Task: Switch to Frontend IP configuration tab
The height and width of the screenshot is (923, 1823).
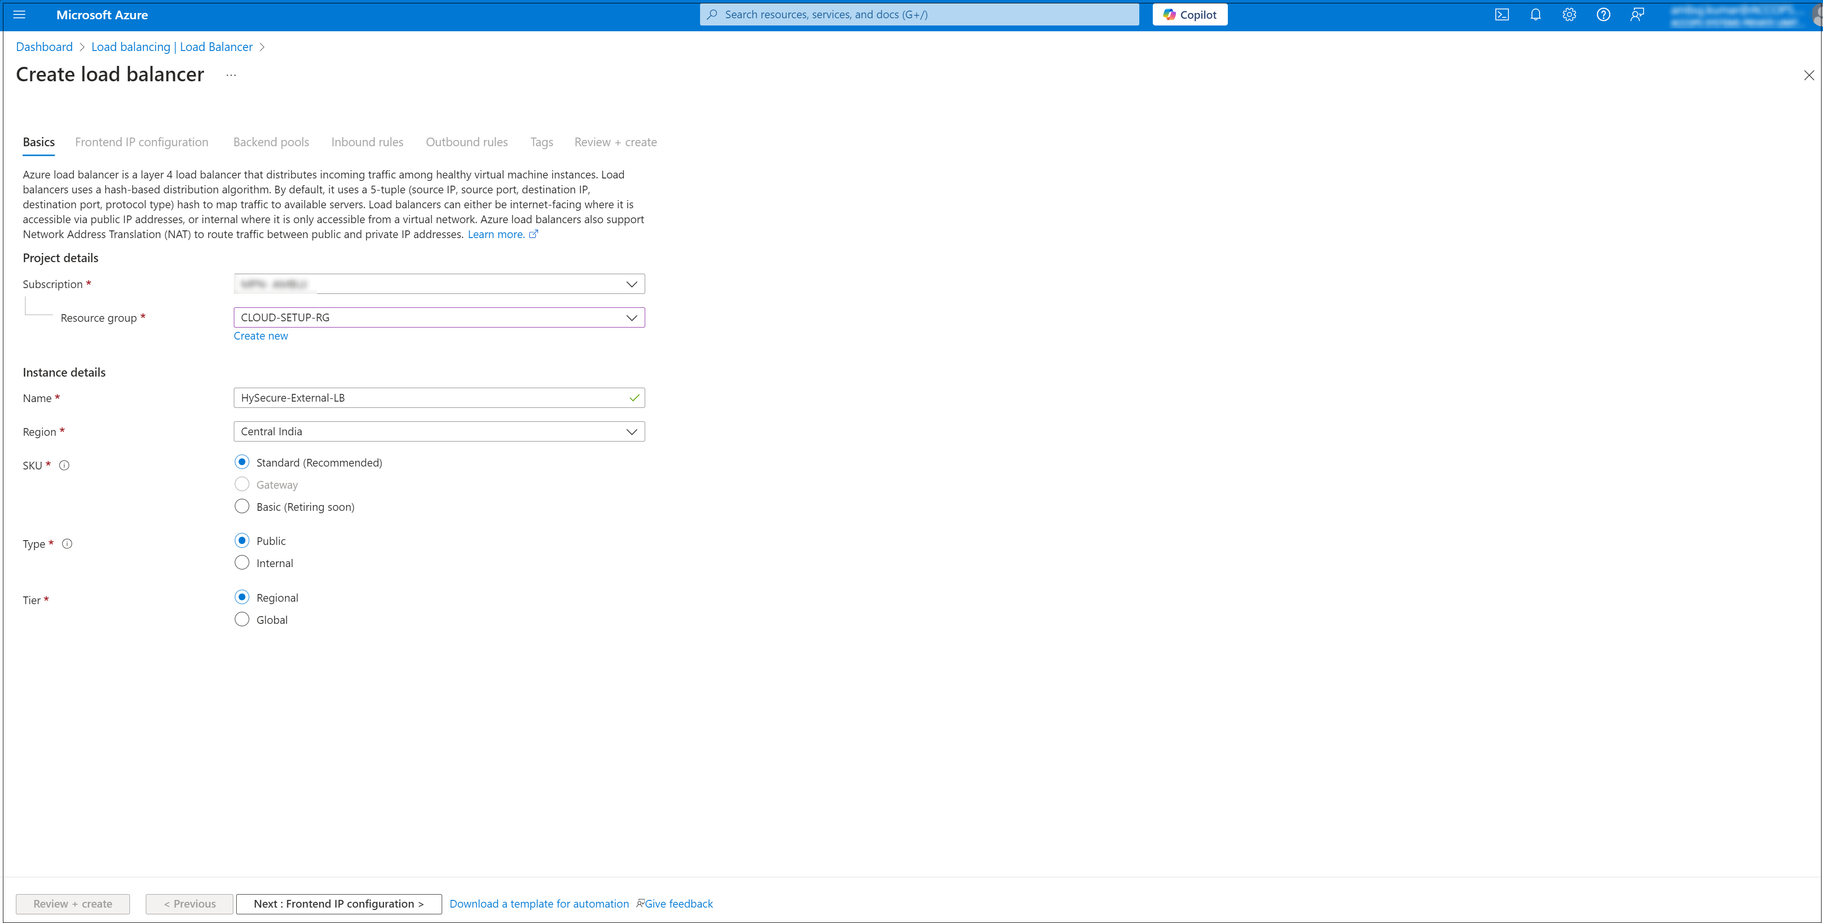Action: (141, 142)
